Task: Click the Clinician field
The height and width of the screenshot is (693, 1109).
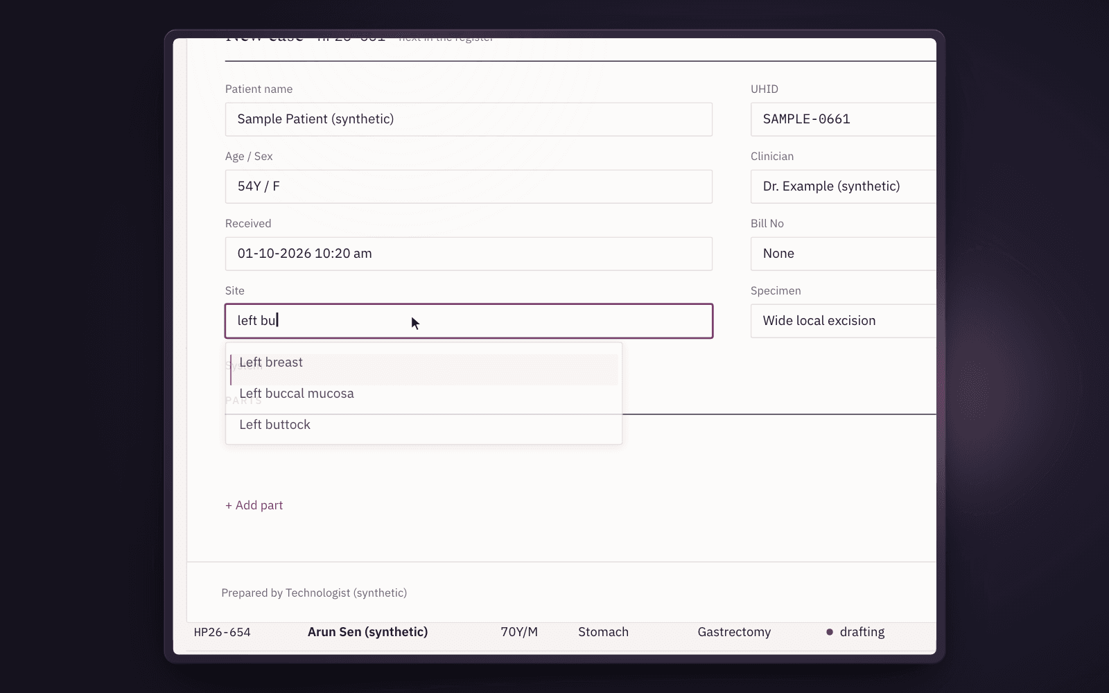Action: tap(844, 186)
